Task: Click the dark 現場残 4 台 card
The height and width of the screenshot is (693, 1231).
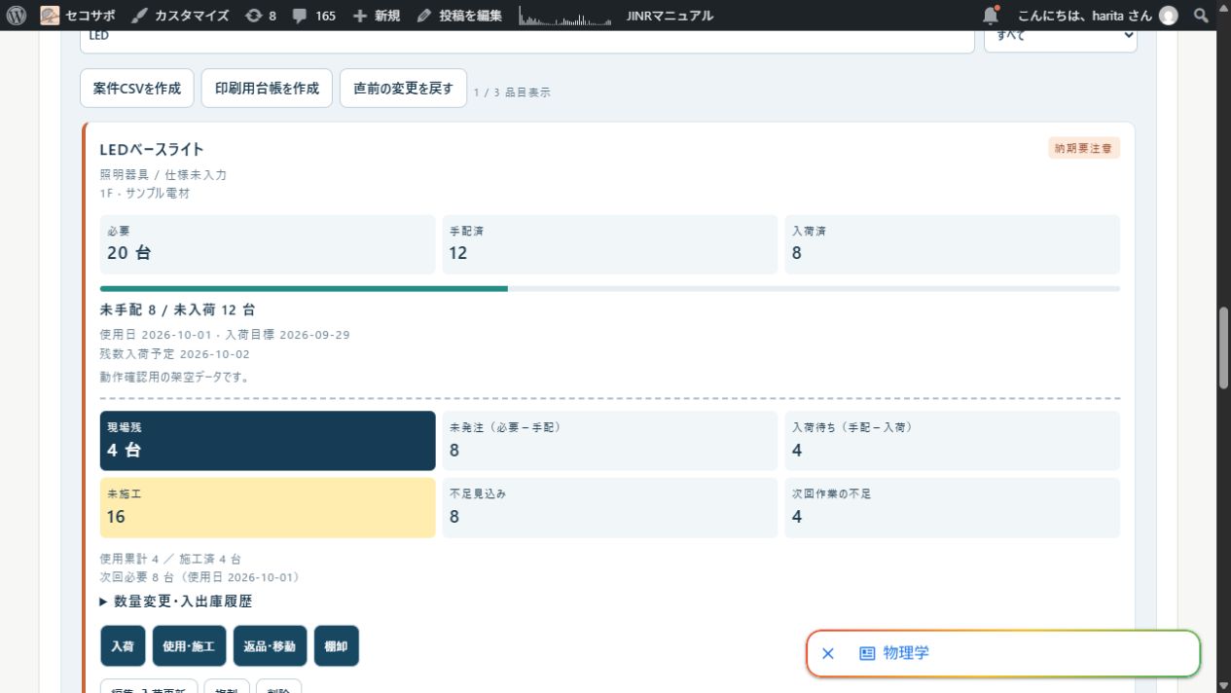Action: click(268, 441)
